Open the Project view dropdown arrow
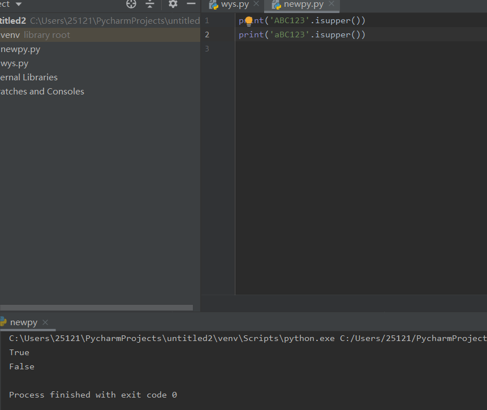This screenshot has height=410, width=487. click(19, 4)
